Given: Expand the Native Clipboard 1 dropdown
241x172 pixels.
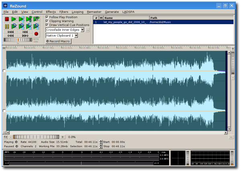Looking at the screenshot, I should [76, 35].
